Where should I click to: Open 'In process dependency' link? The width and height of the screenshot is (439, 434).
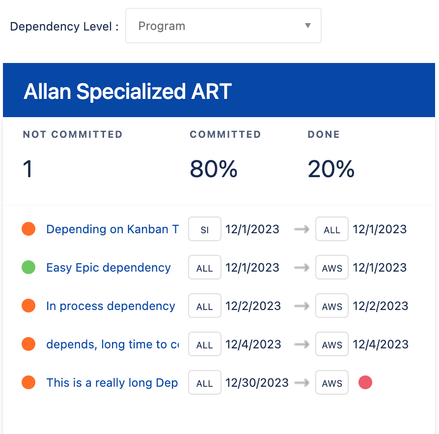coord(110,306)
